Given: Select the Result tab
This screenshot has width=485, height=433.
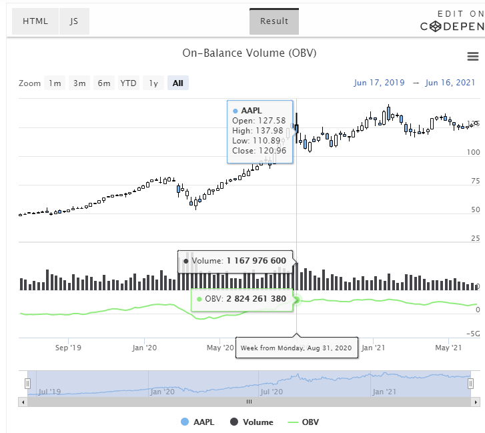Looking at the screenshot, I should click(x=274, y=21).
